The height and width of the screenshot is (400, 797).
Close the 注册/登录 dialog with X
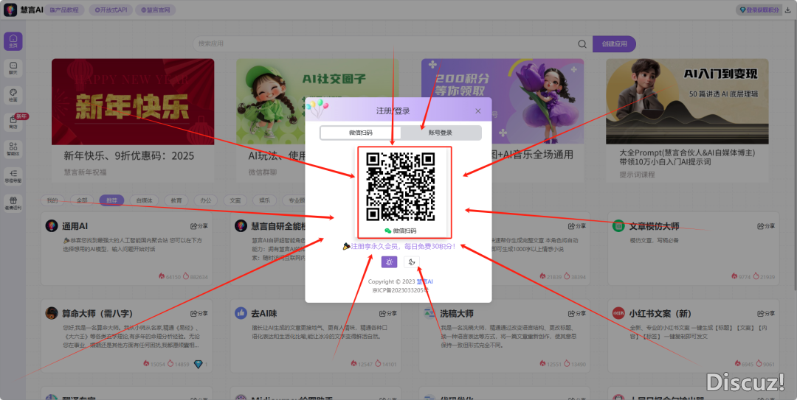[x=477, y=110]
